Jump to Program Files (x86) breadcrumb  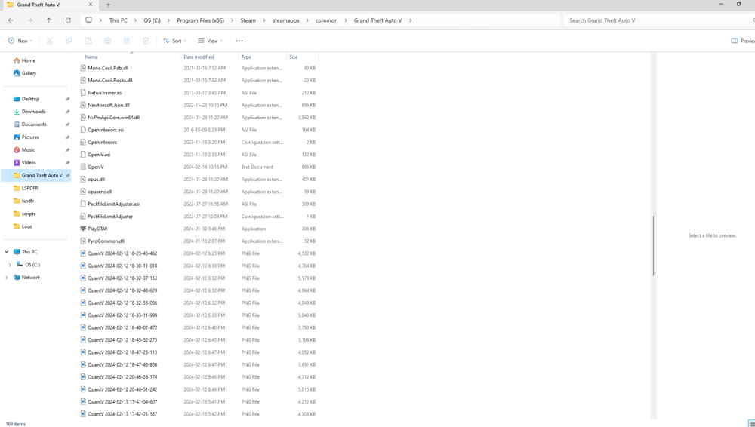pos(200,20)
